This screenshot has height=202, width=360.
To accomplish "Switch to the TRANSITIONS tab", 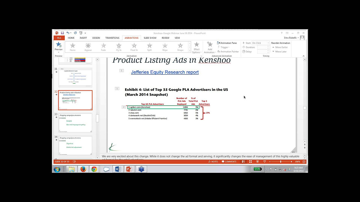I will 112,38.
